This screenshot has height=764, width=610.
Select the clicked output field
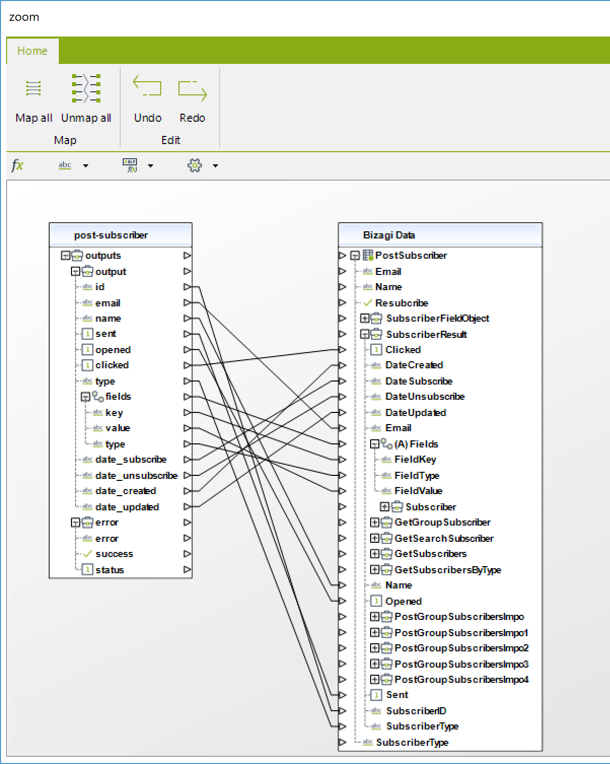pos(112,365)
